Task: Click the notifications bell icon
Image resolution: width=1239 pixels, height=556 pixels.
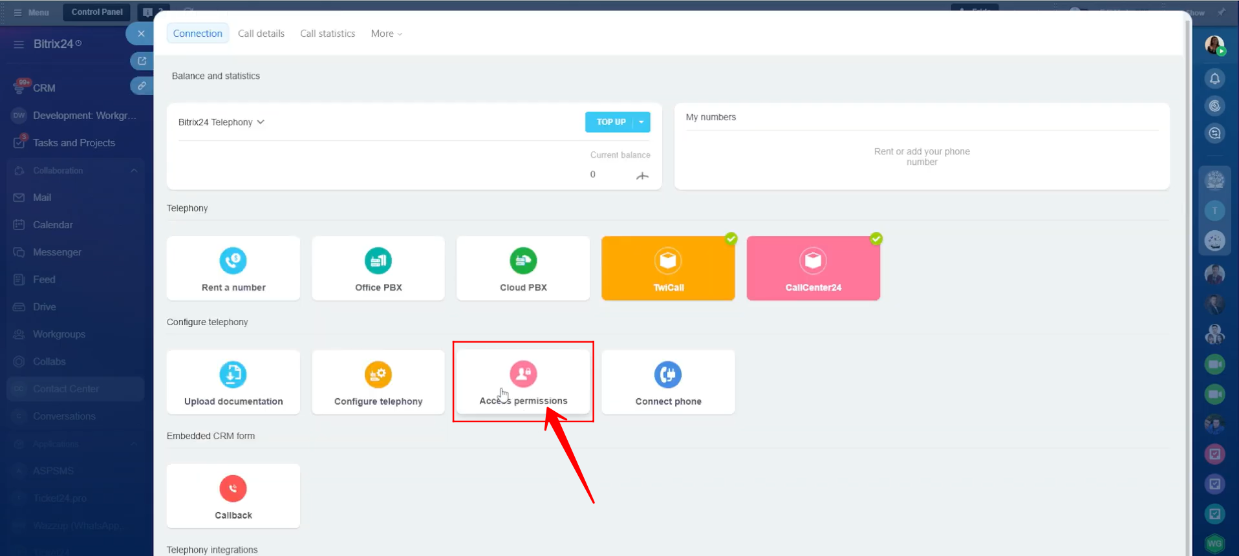Action: [x=1214, y=79]
